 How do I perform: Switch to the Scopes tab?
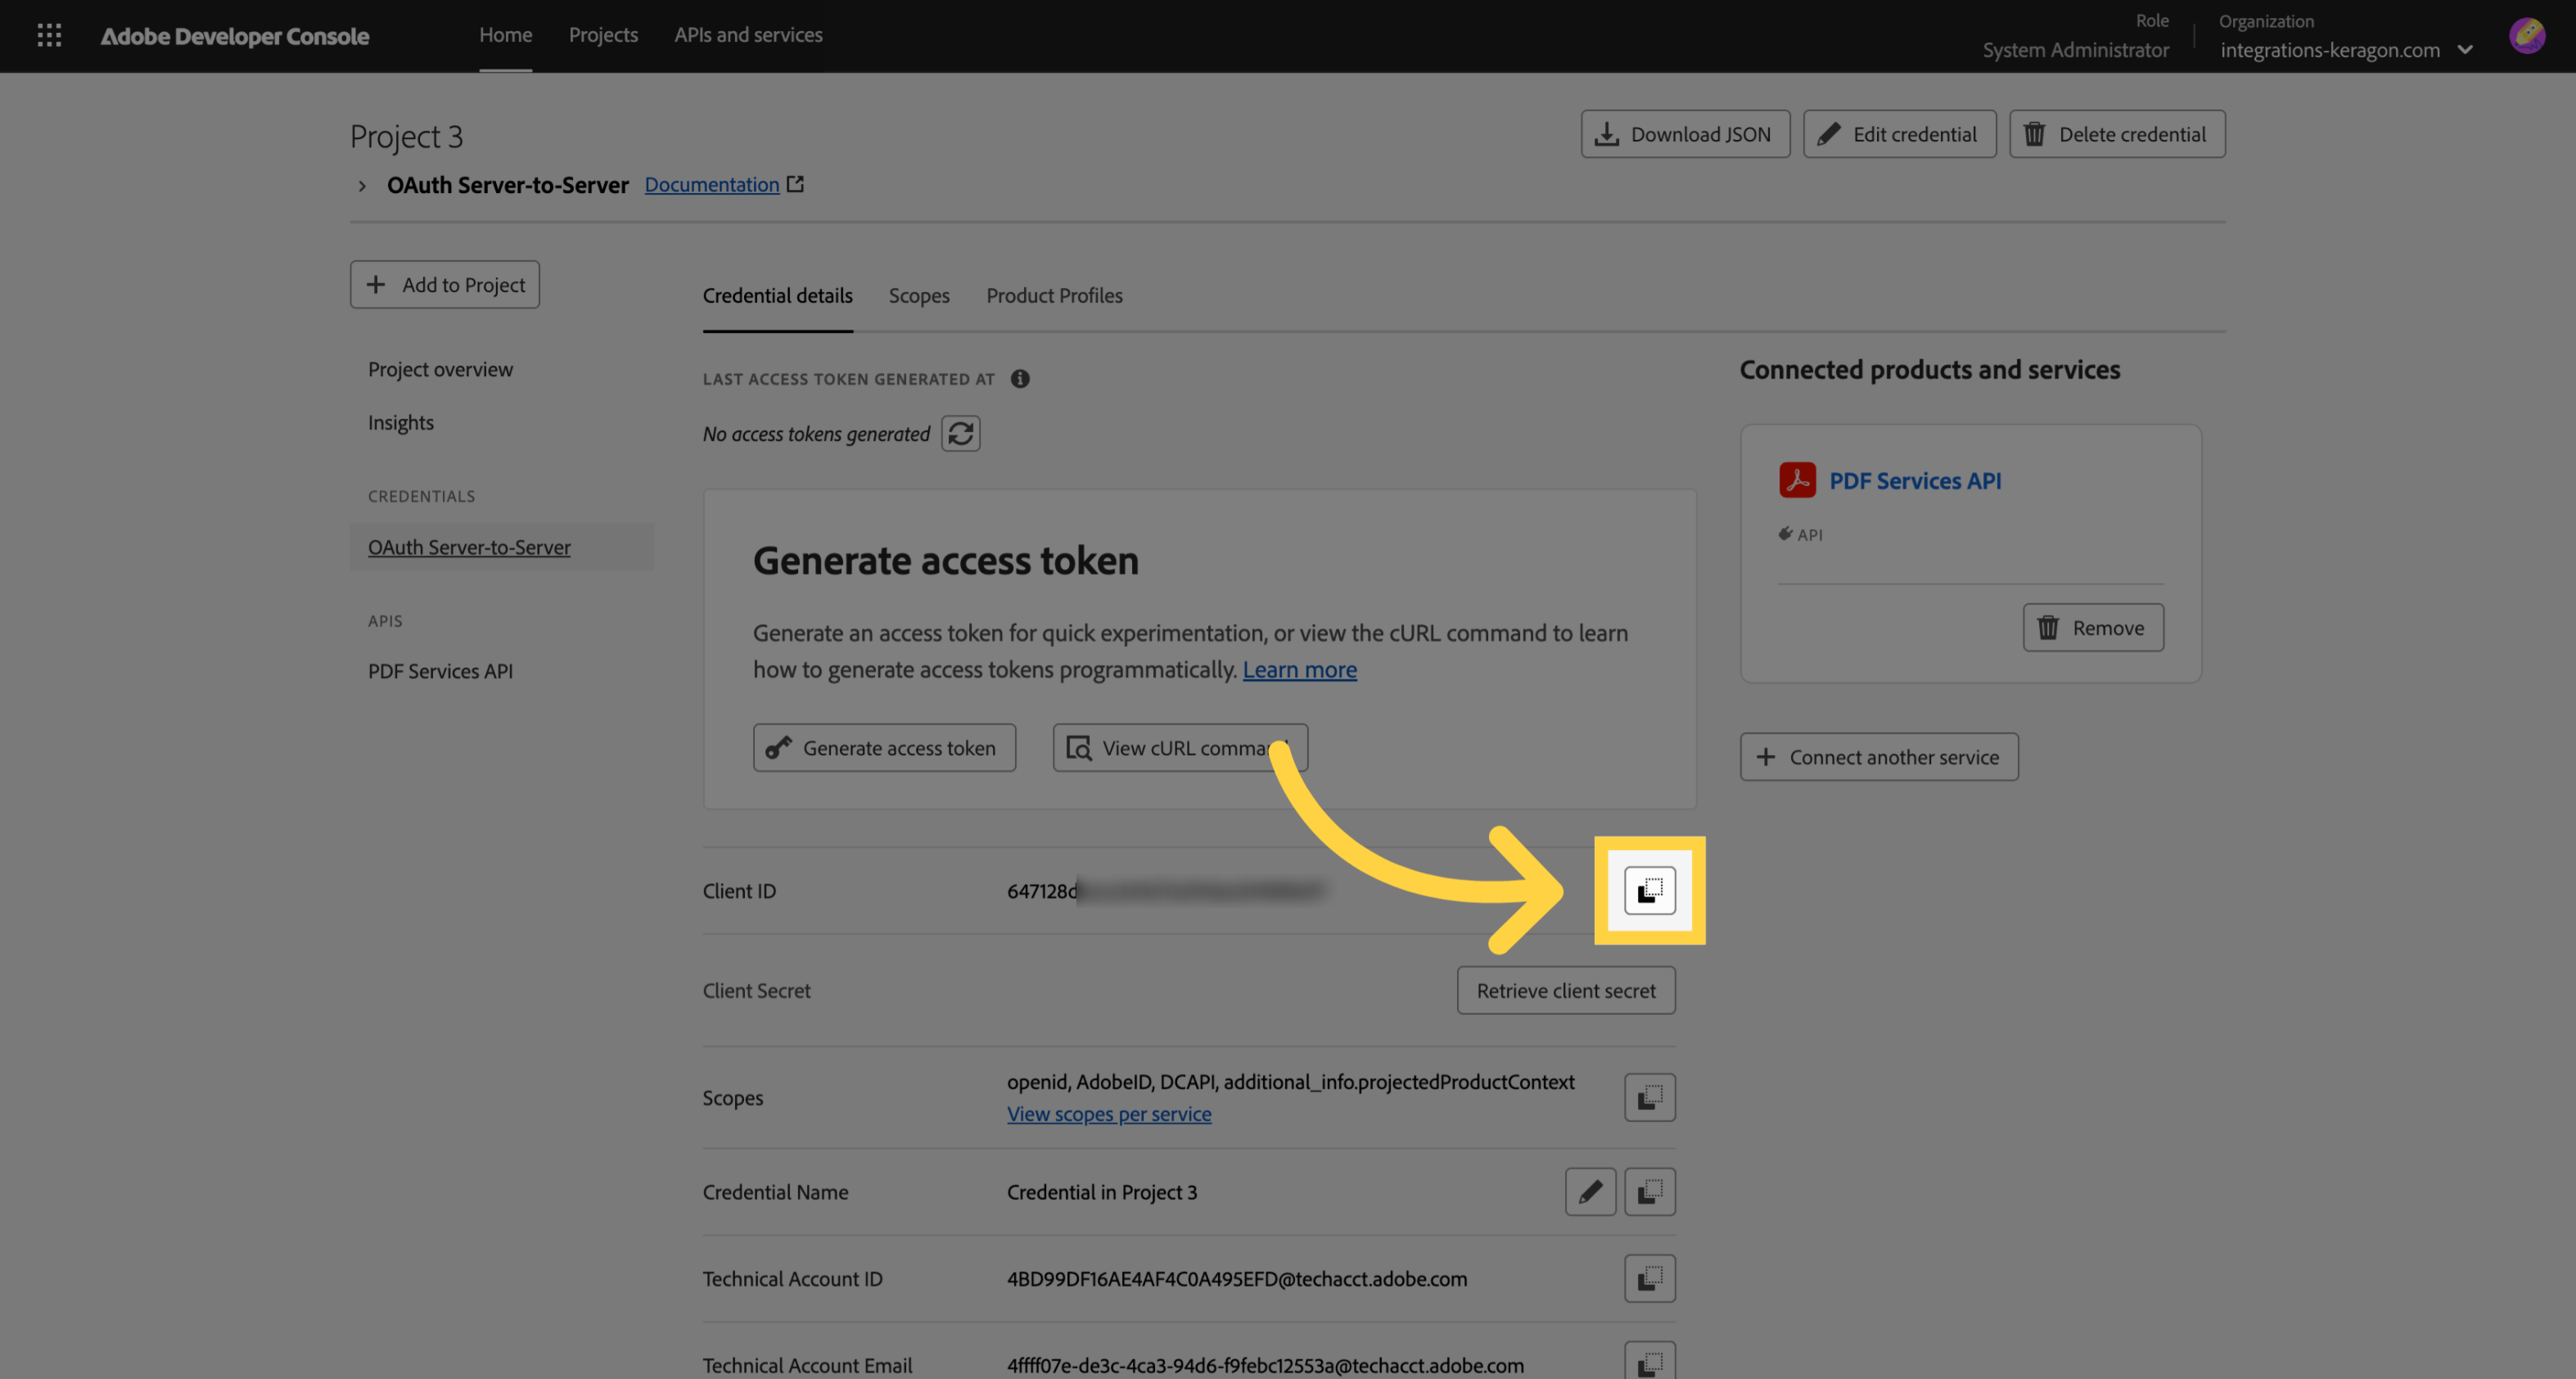(x=919, y=296)
